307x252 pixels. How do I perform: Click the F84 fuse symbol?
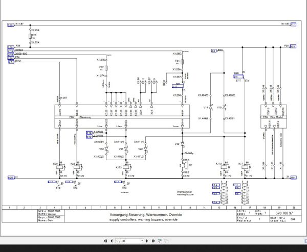pos(182,62)
